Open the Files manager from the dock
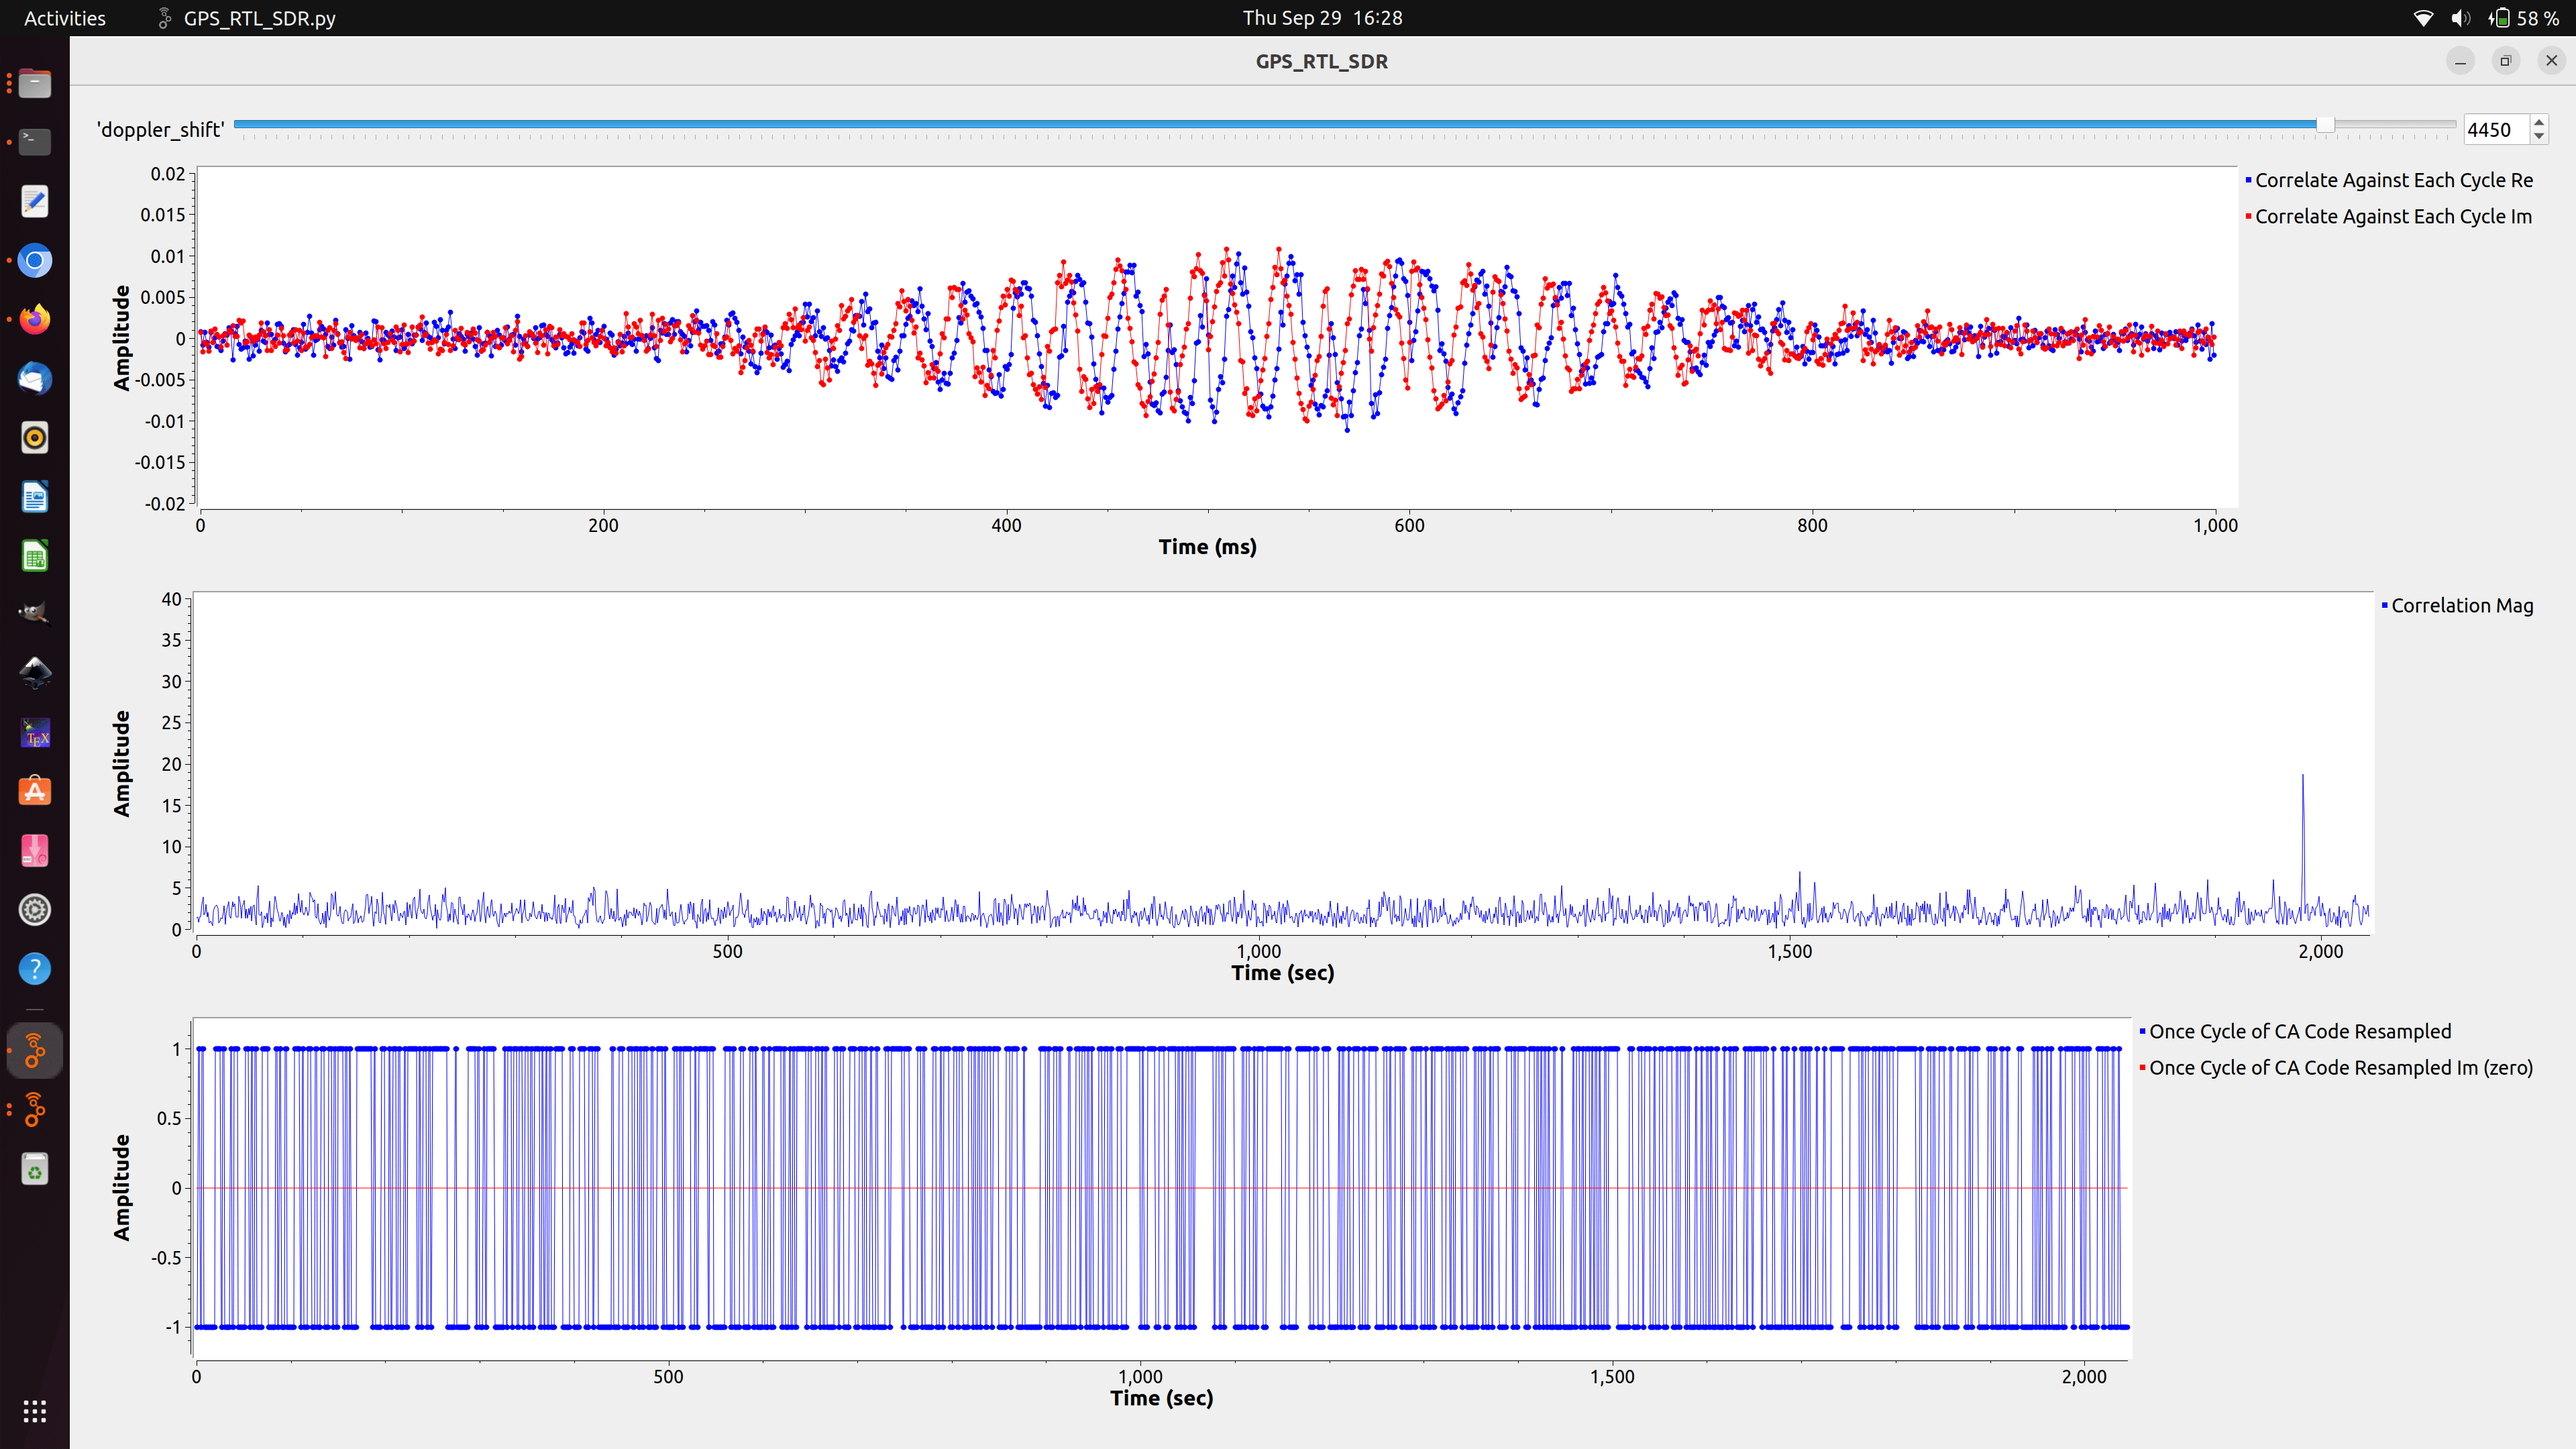 pyautogui.click(x=35, y=83)
